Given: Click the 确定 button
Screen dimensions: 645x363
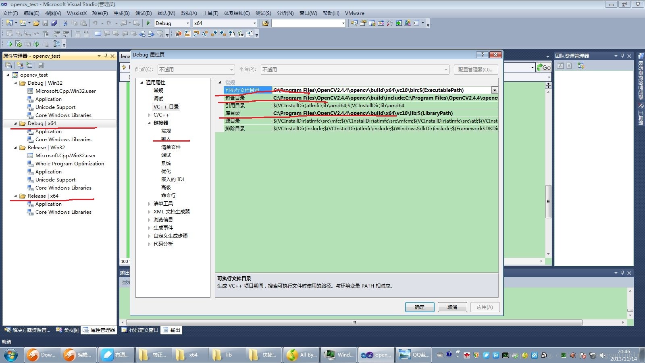Looking at the screenshot, I should tap(420, 307).
